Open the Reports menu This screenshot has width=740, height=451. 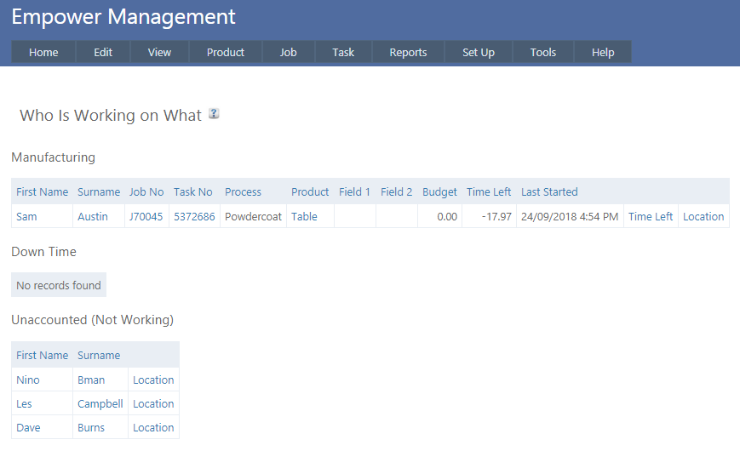tap(408, 52)
